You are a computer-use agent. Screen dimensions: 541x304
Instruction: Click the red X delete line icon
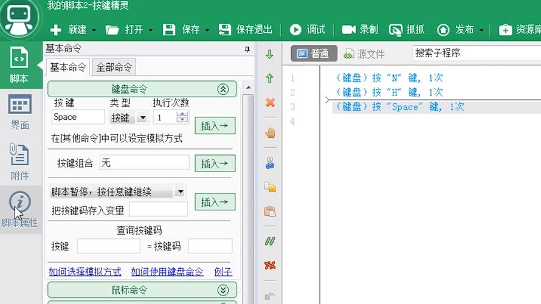pos(270,103)
